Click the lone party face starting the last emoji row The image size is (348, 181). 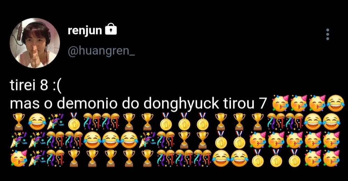point(18,158)
